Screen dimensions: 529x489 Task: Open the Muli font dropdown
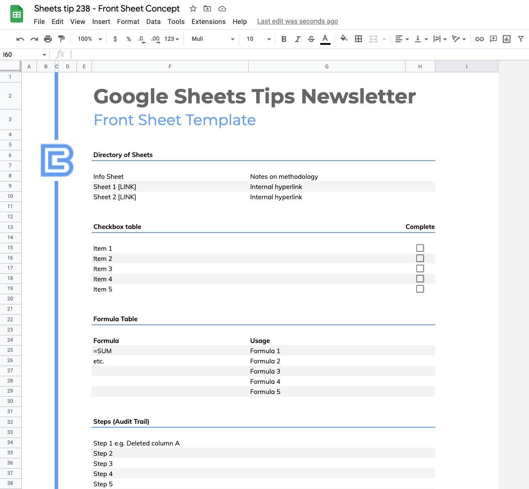[213, 39]
